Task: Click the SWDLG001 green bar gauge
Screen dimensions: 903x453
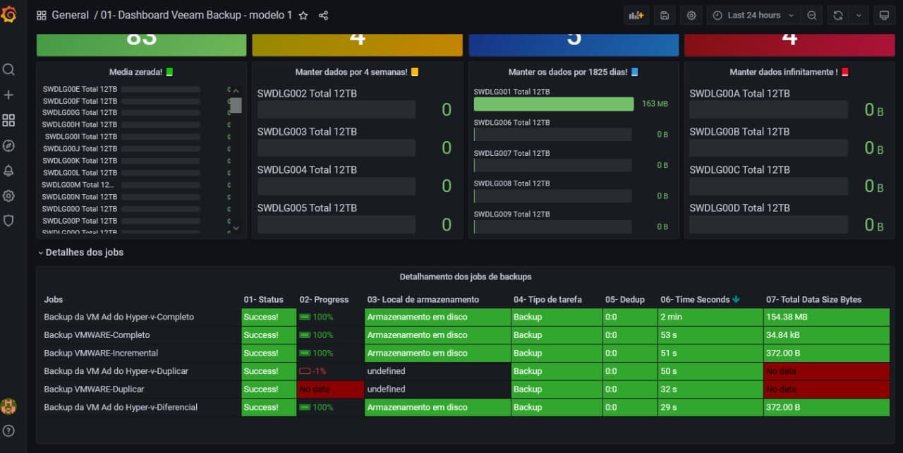Action: click(x=554, y=104)
